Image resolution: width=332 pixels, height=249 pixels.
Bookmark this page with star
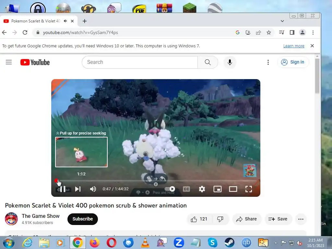point(269,32)
